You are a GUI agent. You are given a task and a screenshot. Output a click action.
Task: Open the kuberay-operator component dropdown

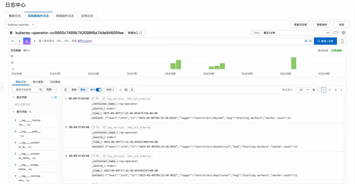(x=21, y=25)
